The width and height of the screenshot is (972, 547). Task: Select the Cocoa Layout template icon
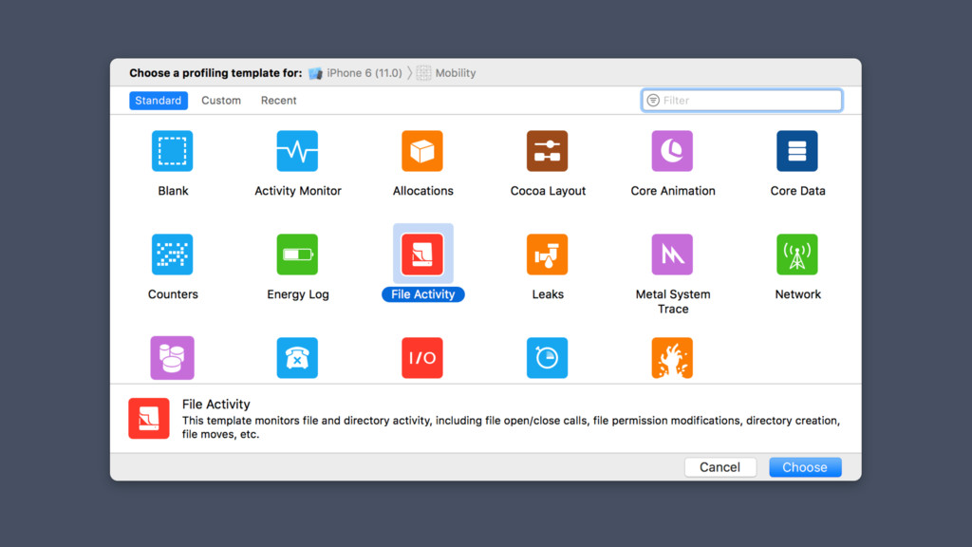point(548,151)
